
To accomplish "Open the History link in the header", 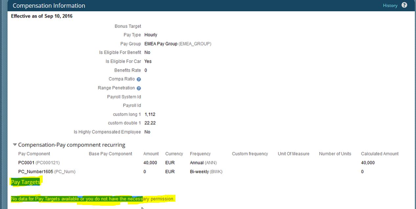I will tap(390, 6).
